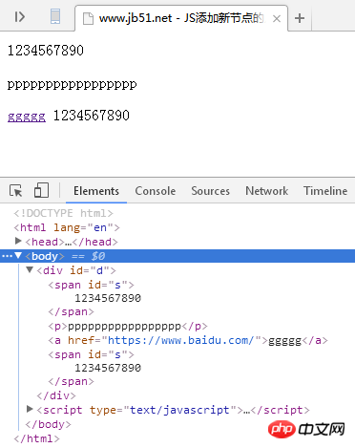Select the closing </html> tag line
Image resolution: width=355 pixels, height=448 pixels.
click(x=36, y=438)
